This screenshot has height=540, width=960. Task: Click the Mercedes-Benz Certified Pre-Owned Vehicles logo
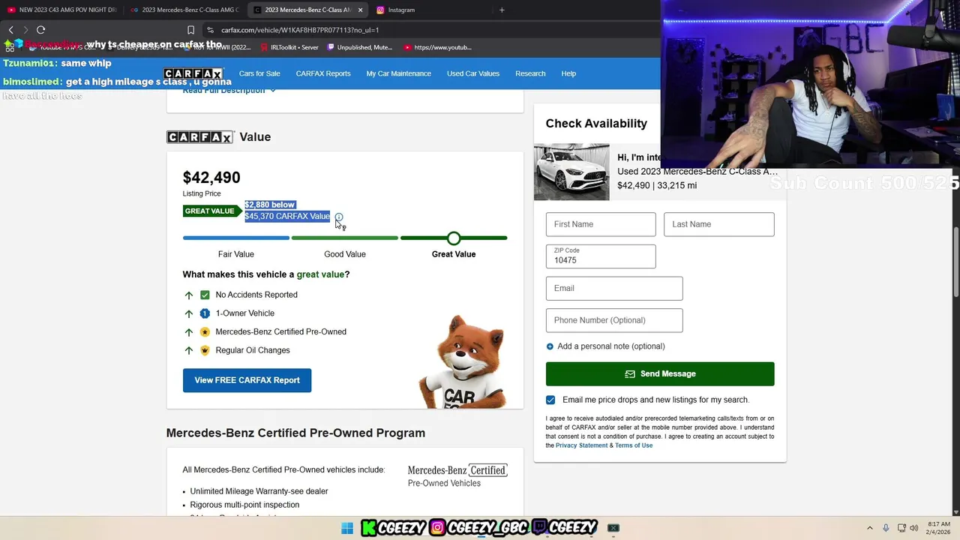click(457, 476)
